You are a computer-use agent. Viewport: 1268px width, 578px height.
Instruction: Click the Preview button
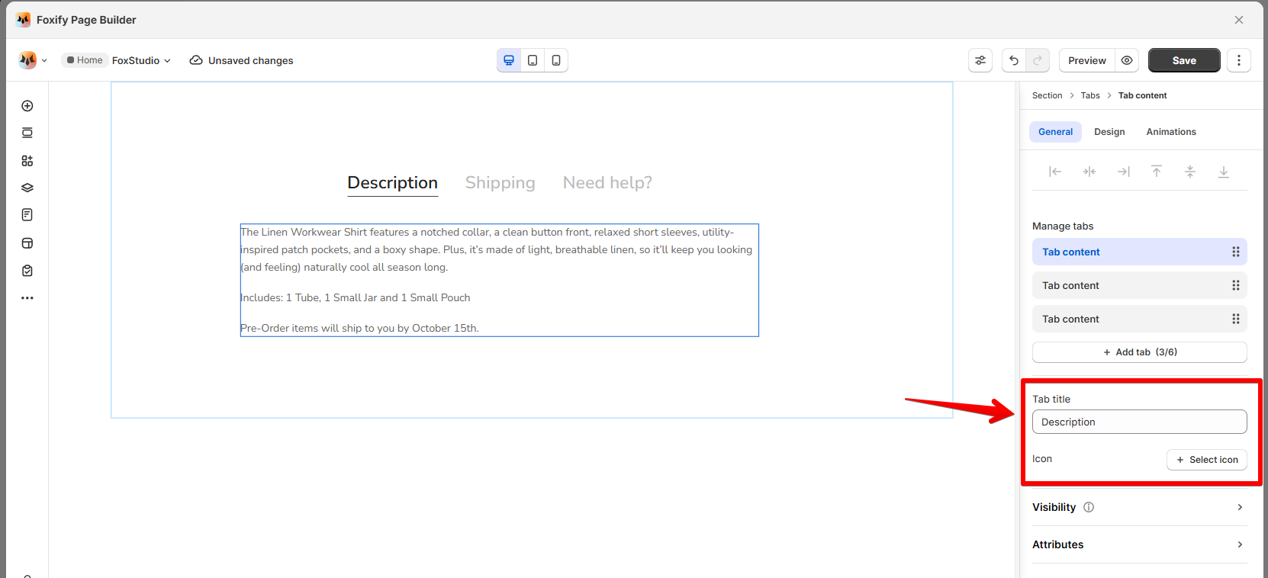point(1087,60)
